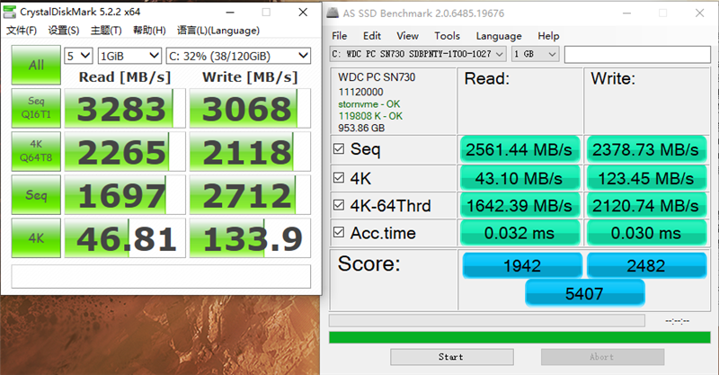The width and height of the screenshot is (719, 375).
Task: Run the 4K Q64T8 test
Action: click(x=36, y=151)
